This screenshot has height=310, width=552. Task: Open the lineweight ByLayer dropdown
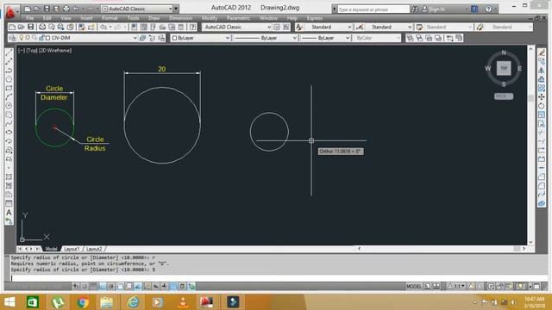tap(348, 38)
